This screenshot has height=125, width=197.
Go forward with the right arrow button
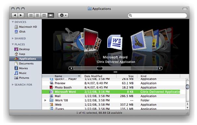click(21, 15)
